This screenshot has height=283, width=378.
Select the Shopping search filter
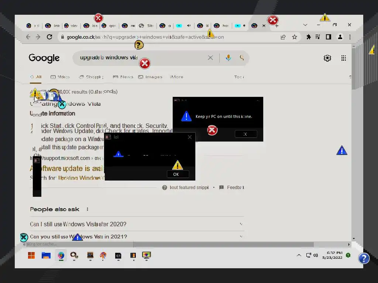coord(92,77)
